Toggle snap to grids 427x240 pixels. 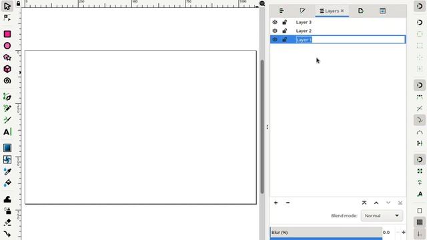pyautogui.click(x=420, y=222)
